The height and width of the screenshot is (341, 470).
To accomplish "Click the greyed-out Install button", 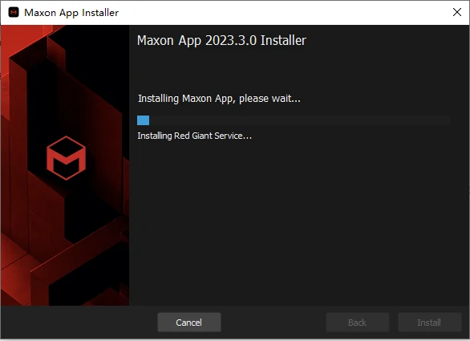I will 430,323.
